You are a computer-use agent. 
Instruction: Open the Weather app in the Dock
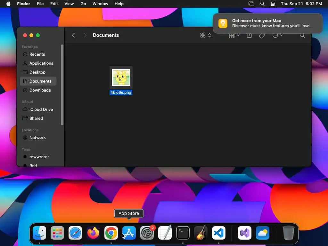(263, 233)
